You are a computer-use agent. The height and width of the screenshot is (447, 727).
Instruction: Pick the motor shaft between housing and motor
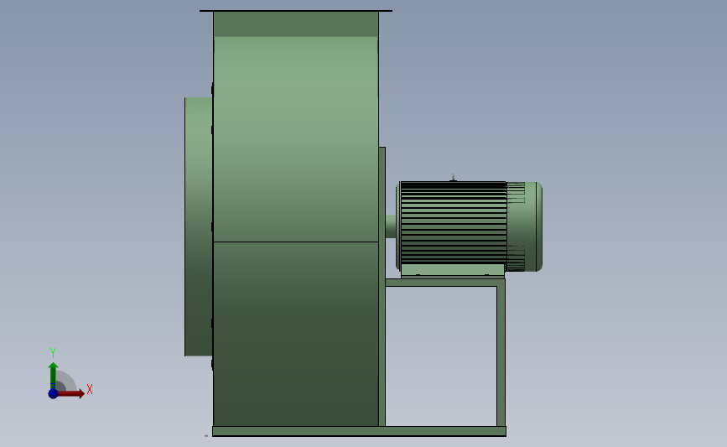[x=391, y=226]
